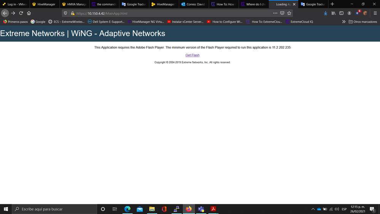Click the Get Flash link
Viewport: 380px width, 214px height.
pyautogui.click(x=192, y=55)
